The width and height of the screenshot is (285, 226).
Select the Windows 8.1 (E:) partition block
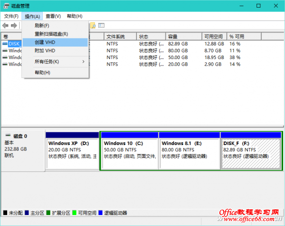click(189, 151)
